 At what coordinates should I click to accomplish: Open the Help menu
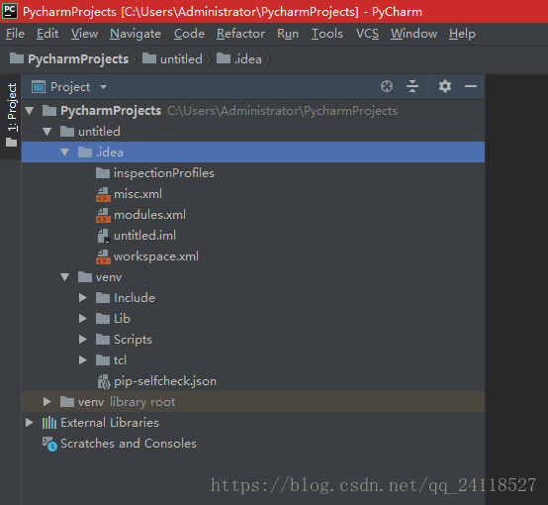[x=462, y=34]
